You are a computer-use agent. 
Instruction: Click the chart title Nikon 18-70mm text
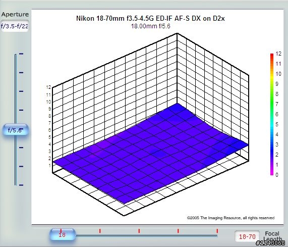[x=150, y=18]
